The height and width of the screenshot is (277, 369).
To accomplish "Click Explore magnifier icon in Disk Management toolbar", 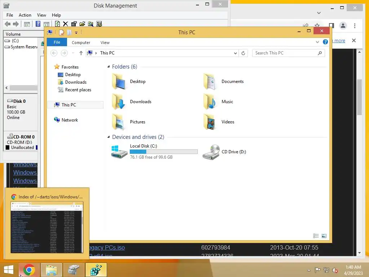I will [x=90, y=24].
